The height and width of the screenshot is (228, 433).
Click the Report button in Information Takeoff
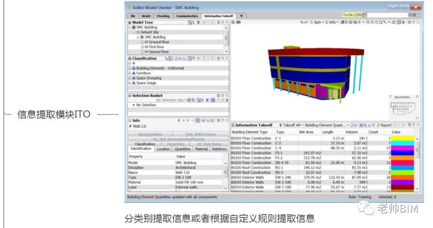coord(384,125)
